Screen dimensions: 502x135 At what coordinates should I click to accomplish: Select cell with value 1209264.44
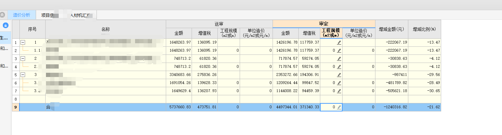286,83
